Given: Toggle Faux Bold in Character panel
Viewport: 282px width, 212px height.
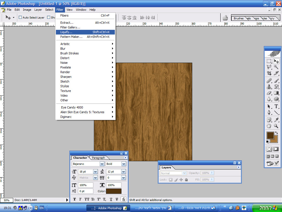Looking at the screenshot, I should point(75,199).
